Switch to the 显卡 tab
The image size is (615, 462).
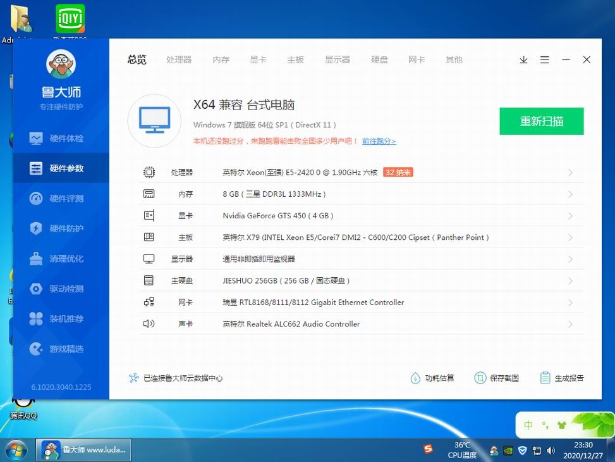click(258, 59)
